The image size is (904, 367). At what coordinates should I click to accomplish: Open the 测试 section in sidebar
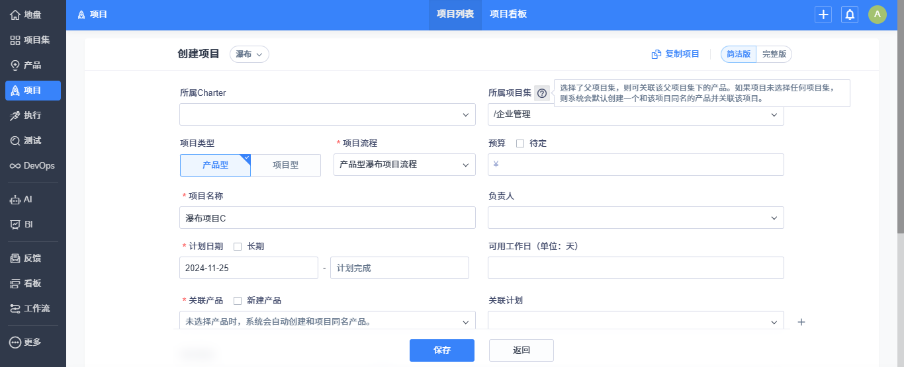(15, 141)
